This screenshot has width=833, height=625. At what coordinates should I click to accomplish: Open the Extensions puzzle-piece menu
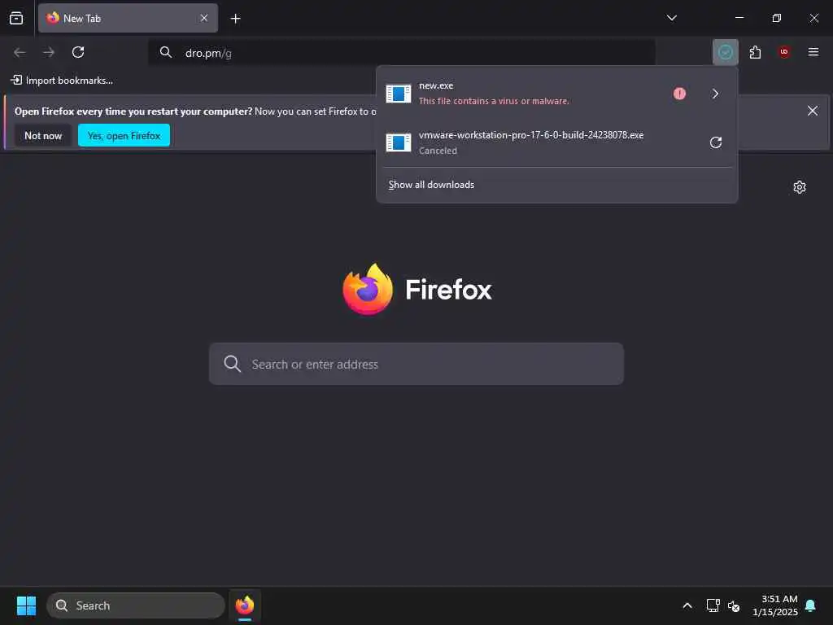[x=755, y=52]
